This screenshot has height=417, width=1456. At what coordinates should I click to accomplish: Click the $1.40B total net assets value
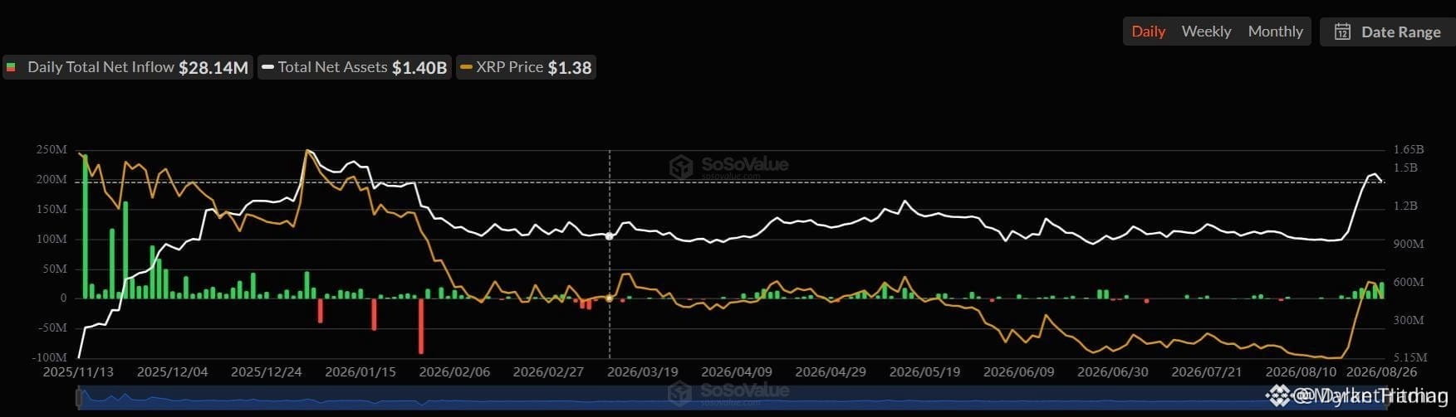pyautogui.click(x=419, y=68)
